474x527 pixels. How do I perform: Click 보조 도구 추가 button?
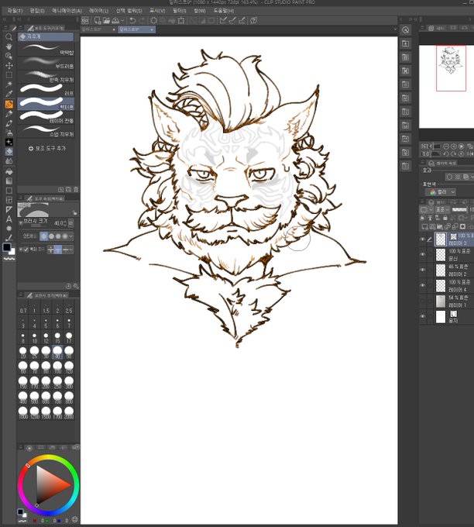click(46, 148)
